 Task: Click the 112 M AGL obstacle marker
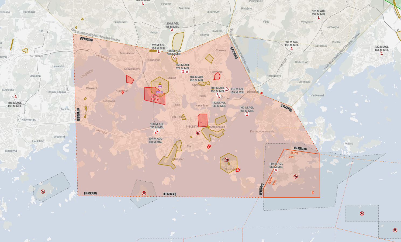pos(158,52)
